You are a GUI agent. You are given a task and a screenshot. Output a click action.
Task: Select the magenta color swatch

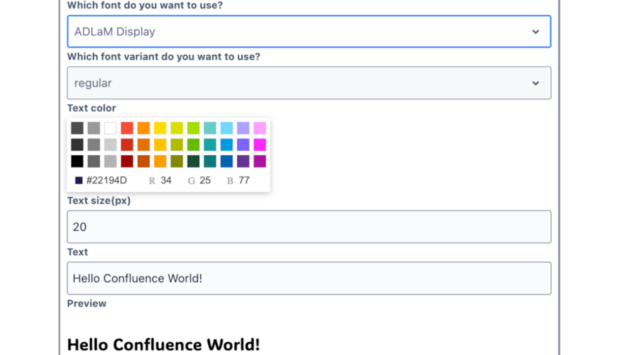click(x=259, y=144)
